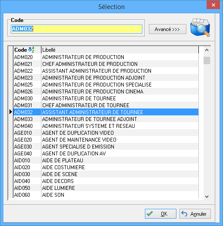This screenshot has height=226, width=223.
Task: Click the Libellé column header
Action: tap(120, 50)
